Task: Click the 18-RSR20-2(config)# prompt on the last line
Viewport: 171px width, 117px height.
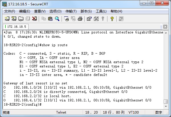Action: [x=23, y=105]
